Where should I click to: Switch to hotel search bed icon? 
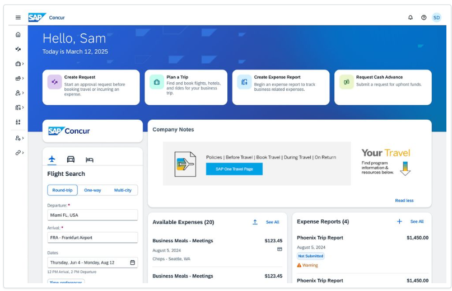point(90,159)
